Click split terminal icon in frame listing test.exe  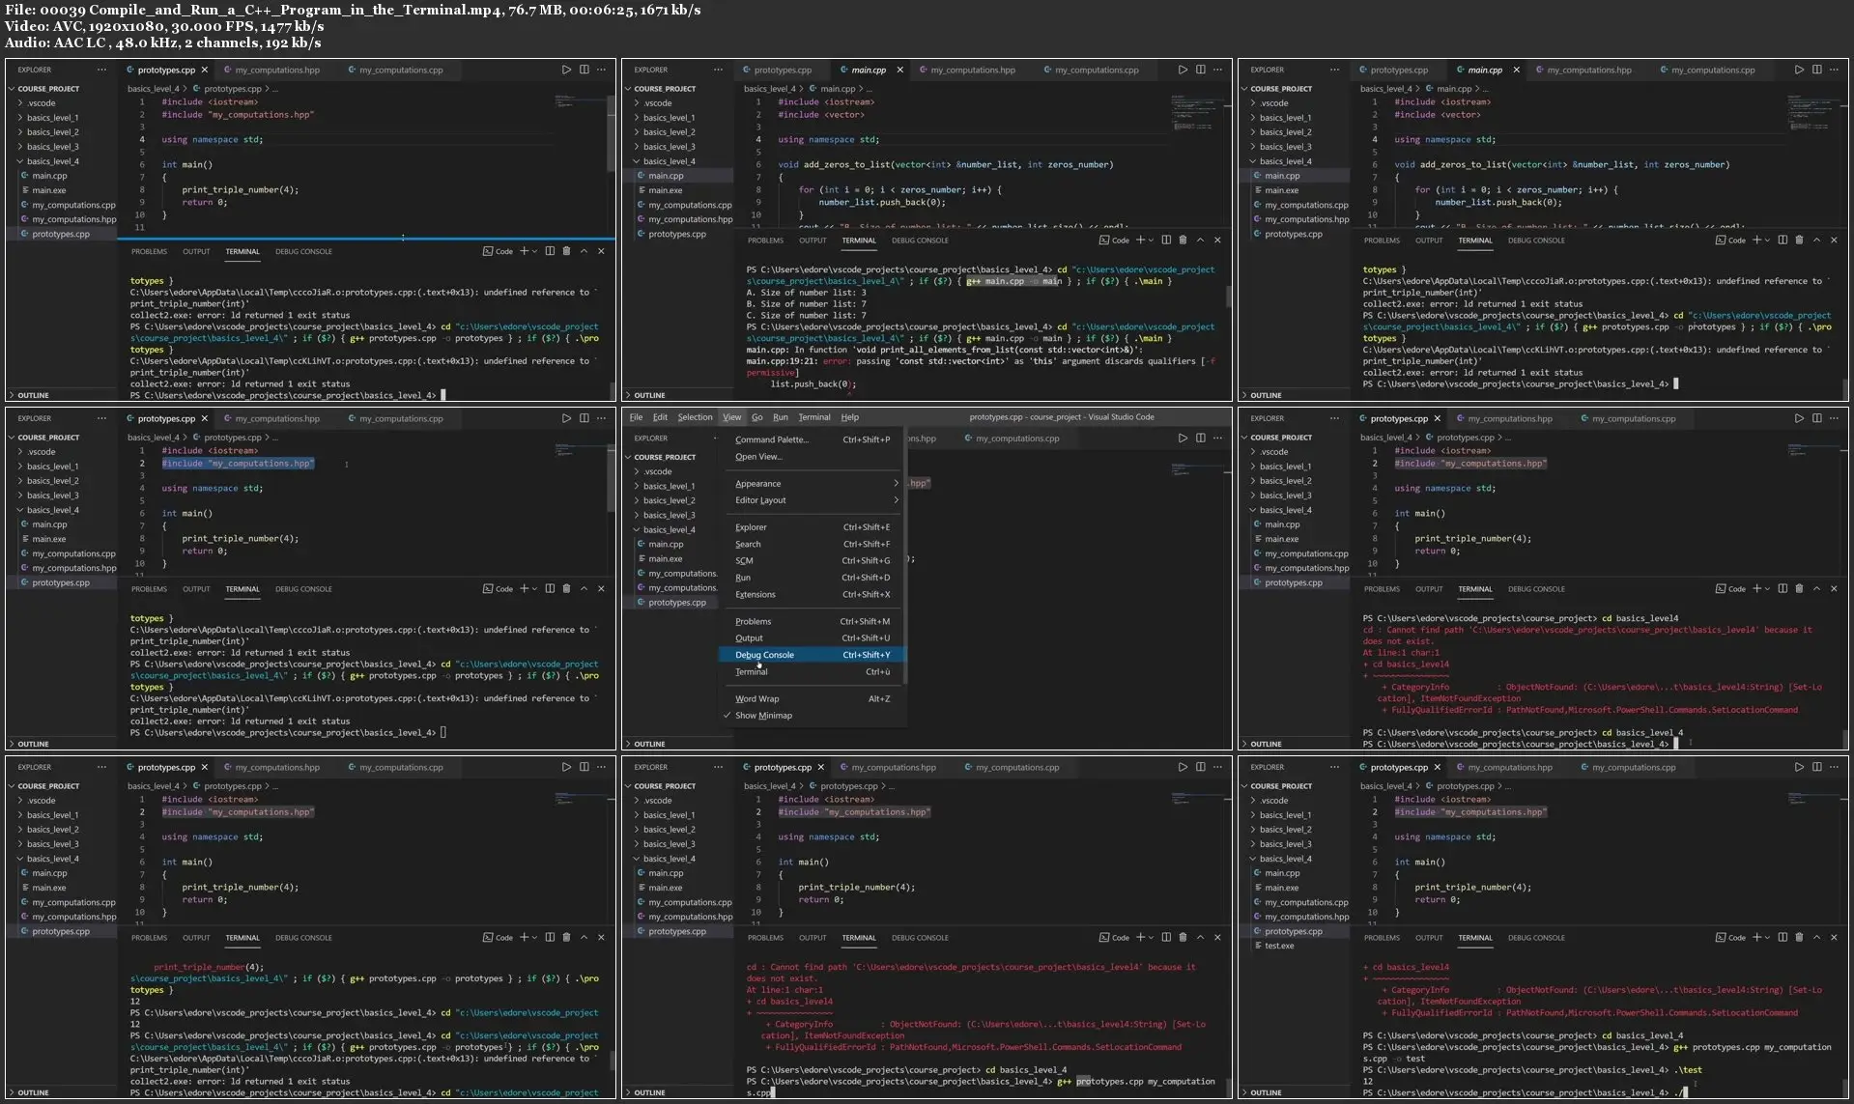1783,937
